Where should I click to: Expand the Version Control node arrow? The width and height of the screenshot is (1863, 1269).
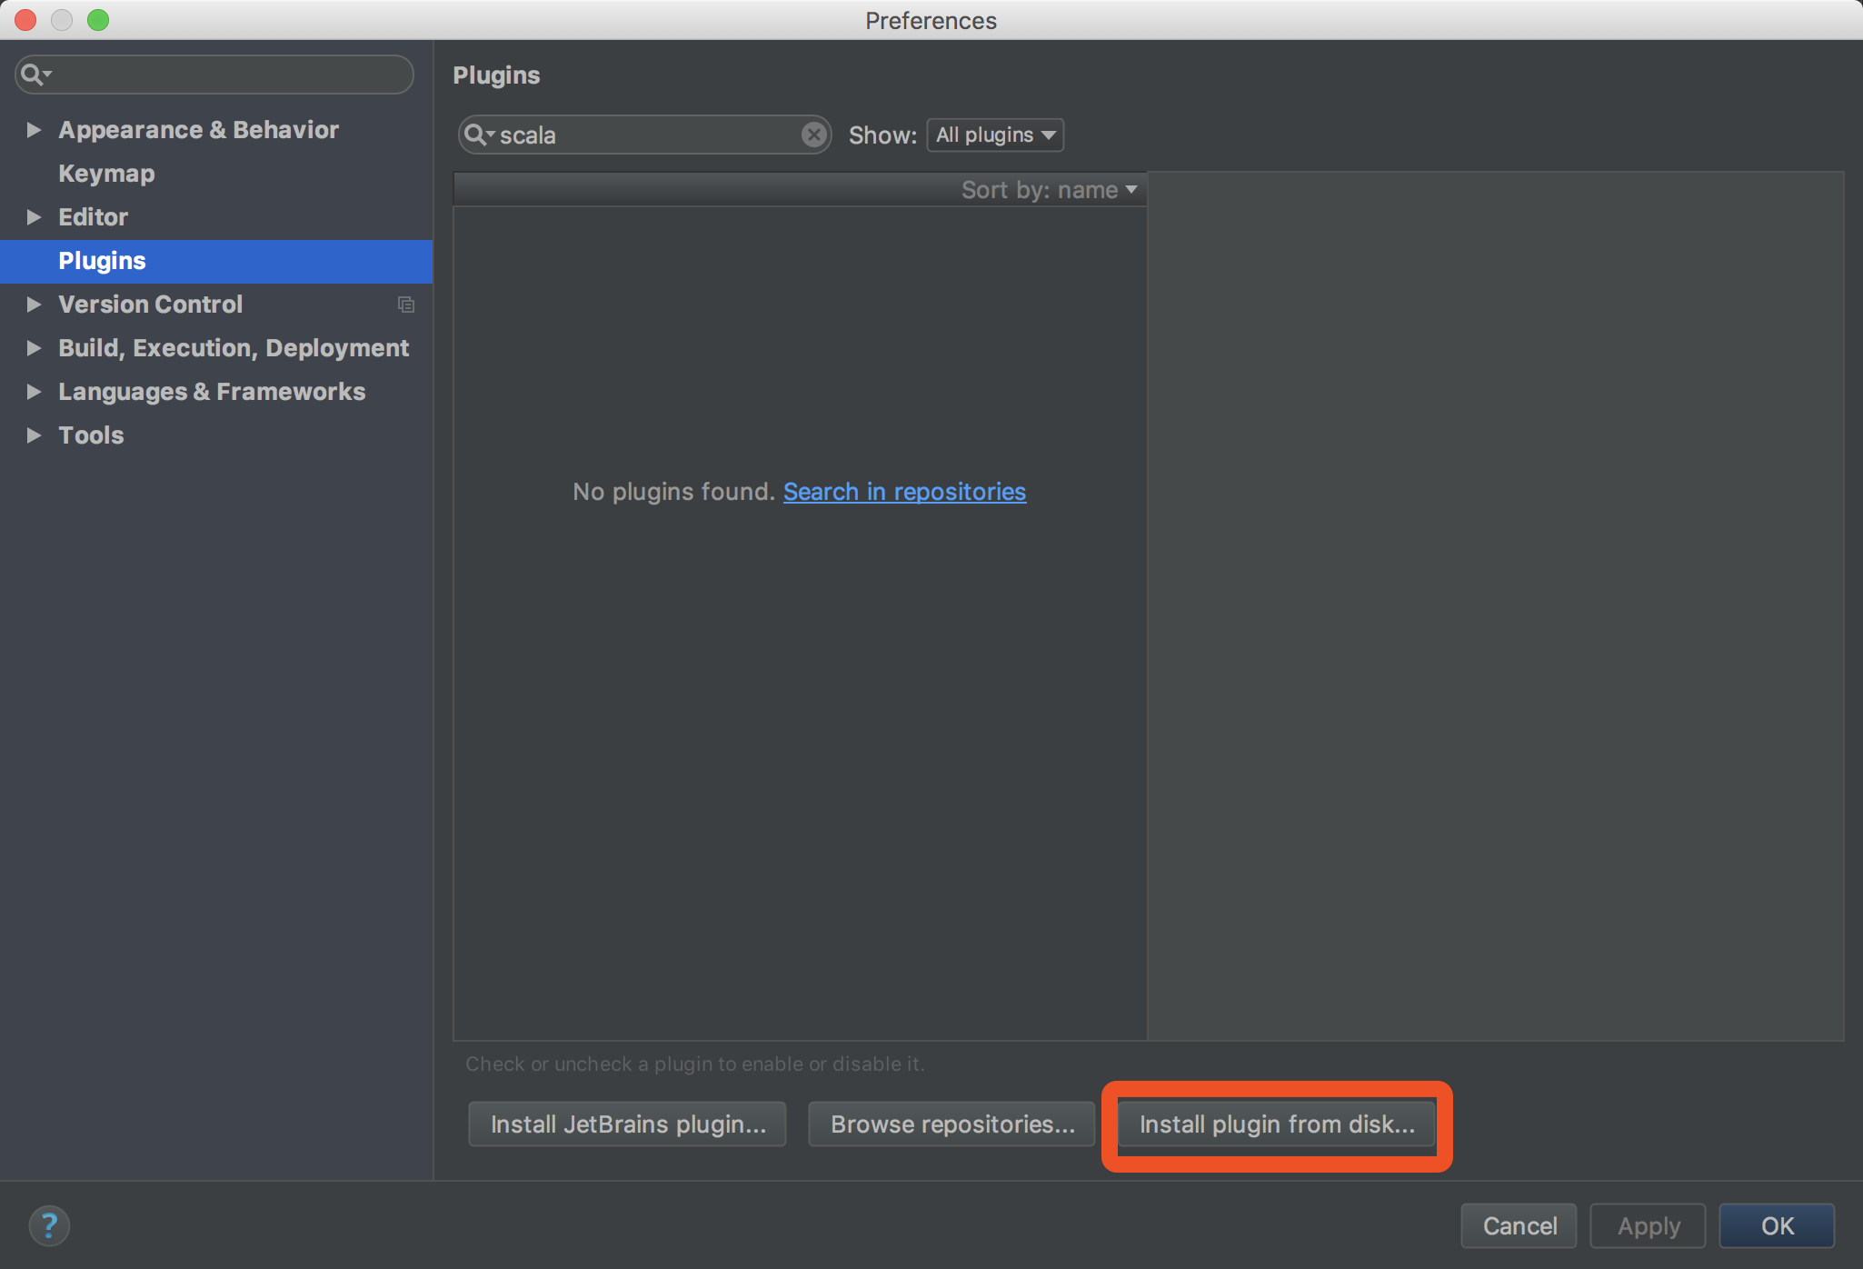(x=34, y=305)
